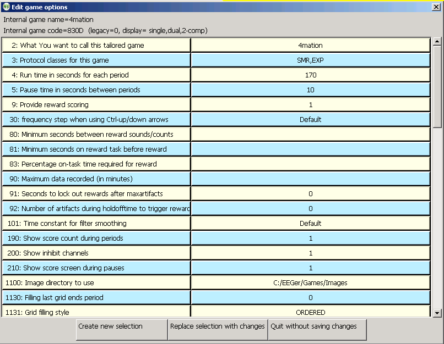Toggle the Show inhibit channels value
Screen dimensions: 444x344
pyautogui.click(x=310, y=253)
